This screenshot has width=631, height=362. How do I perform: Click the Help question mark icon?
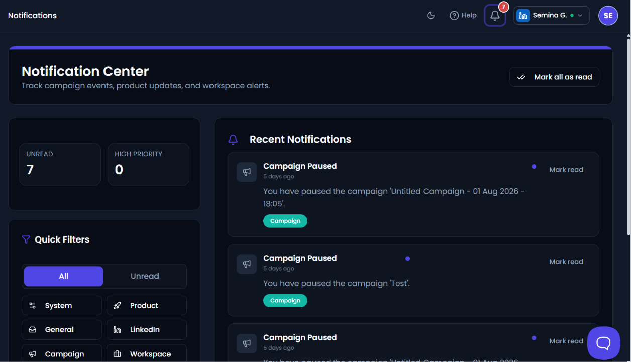tap(454, 16)
